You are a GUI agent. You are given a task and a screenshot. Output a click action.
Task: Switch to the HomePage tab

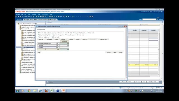point(20,20)
